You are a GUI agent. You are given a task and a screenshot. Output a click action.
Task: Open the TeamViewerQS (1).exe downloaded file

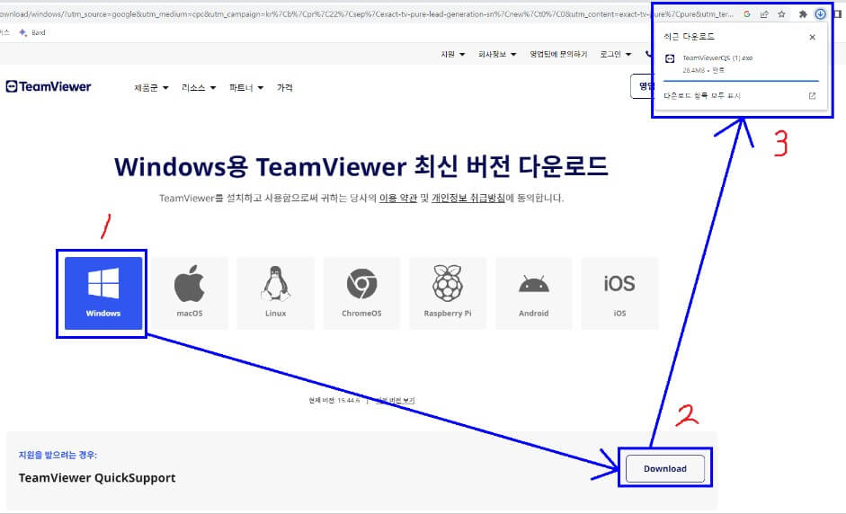tap(717, 58)
